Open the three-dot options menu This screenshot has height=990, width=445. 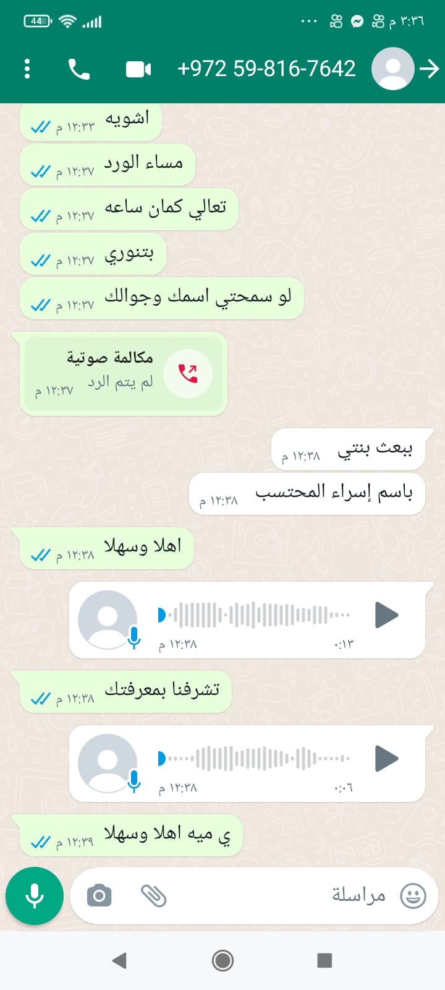coord(27,69)
